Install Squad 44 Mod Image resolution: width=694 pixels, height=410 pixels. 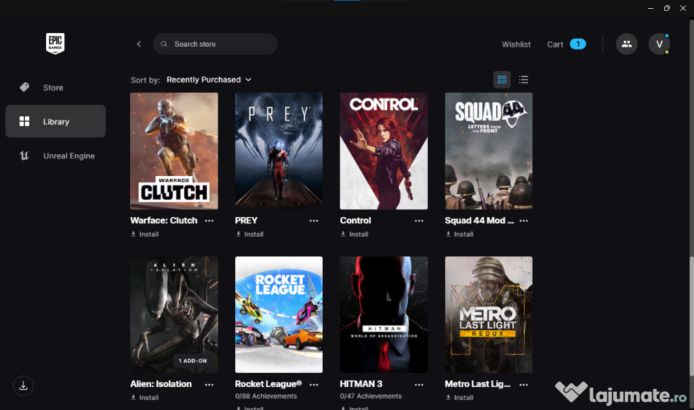point(460,234)
